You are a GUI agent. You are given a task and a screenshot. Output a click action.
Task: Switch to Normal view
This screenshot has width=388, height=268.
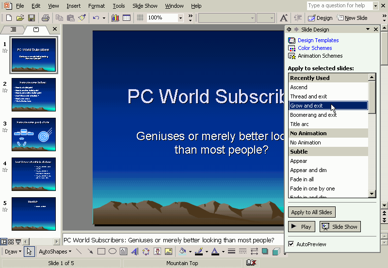point(3,241)
